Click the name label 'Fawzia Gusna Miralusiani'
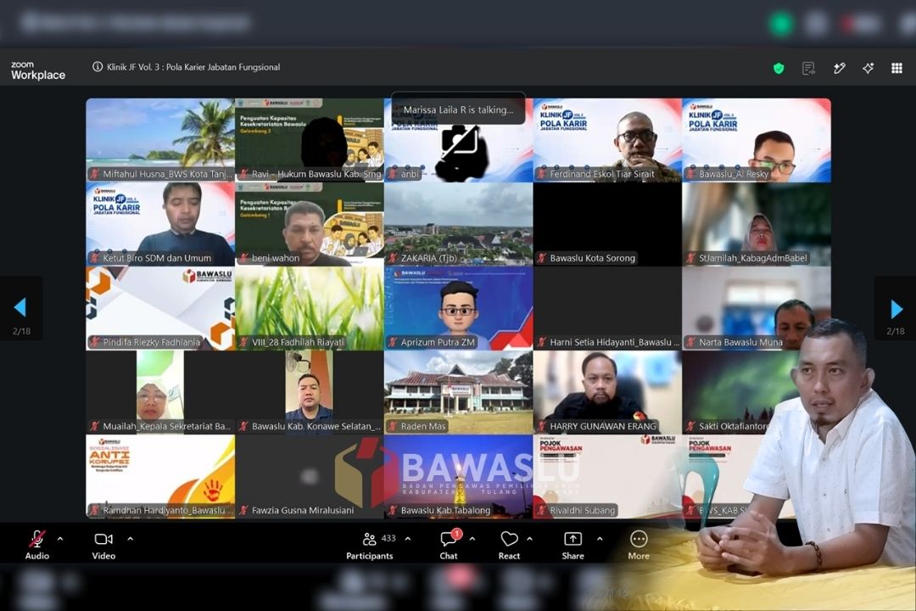This screenshot has height=611, width=916. click(303, 510)
